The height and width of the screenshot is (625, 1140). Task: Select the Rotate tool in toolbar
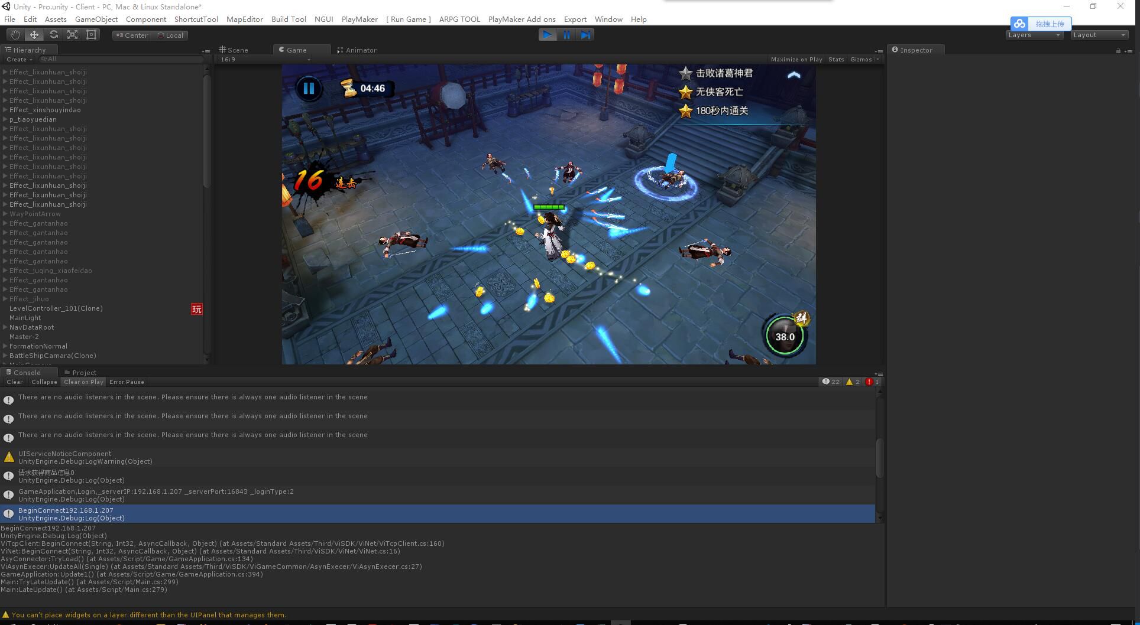pyautogui.click(x=53, y=35)
